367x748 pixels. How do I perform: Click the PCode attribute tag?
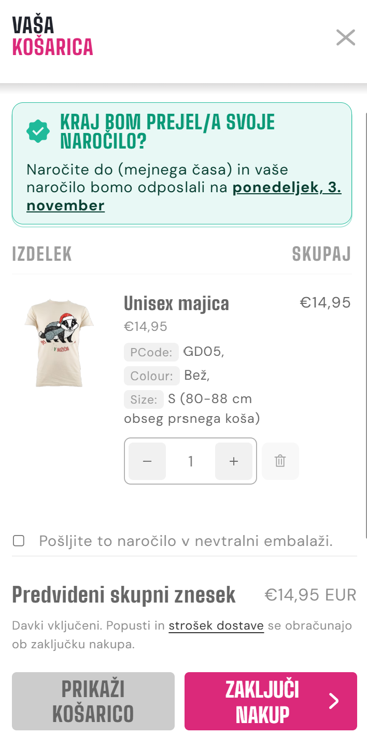click(151, 352)
